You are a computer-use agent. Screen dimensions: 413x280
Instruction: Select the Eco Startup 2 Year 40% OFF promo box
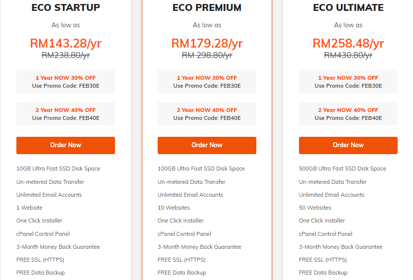click(x=65, y=113)
